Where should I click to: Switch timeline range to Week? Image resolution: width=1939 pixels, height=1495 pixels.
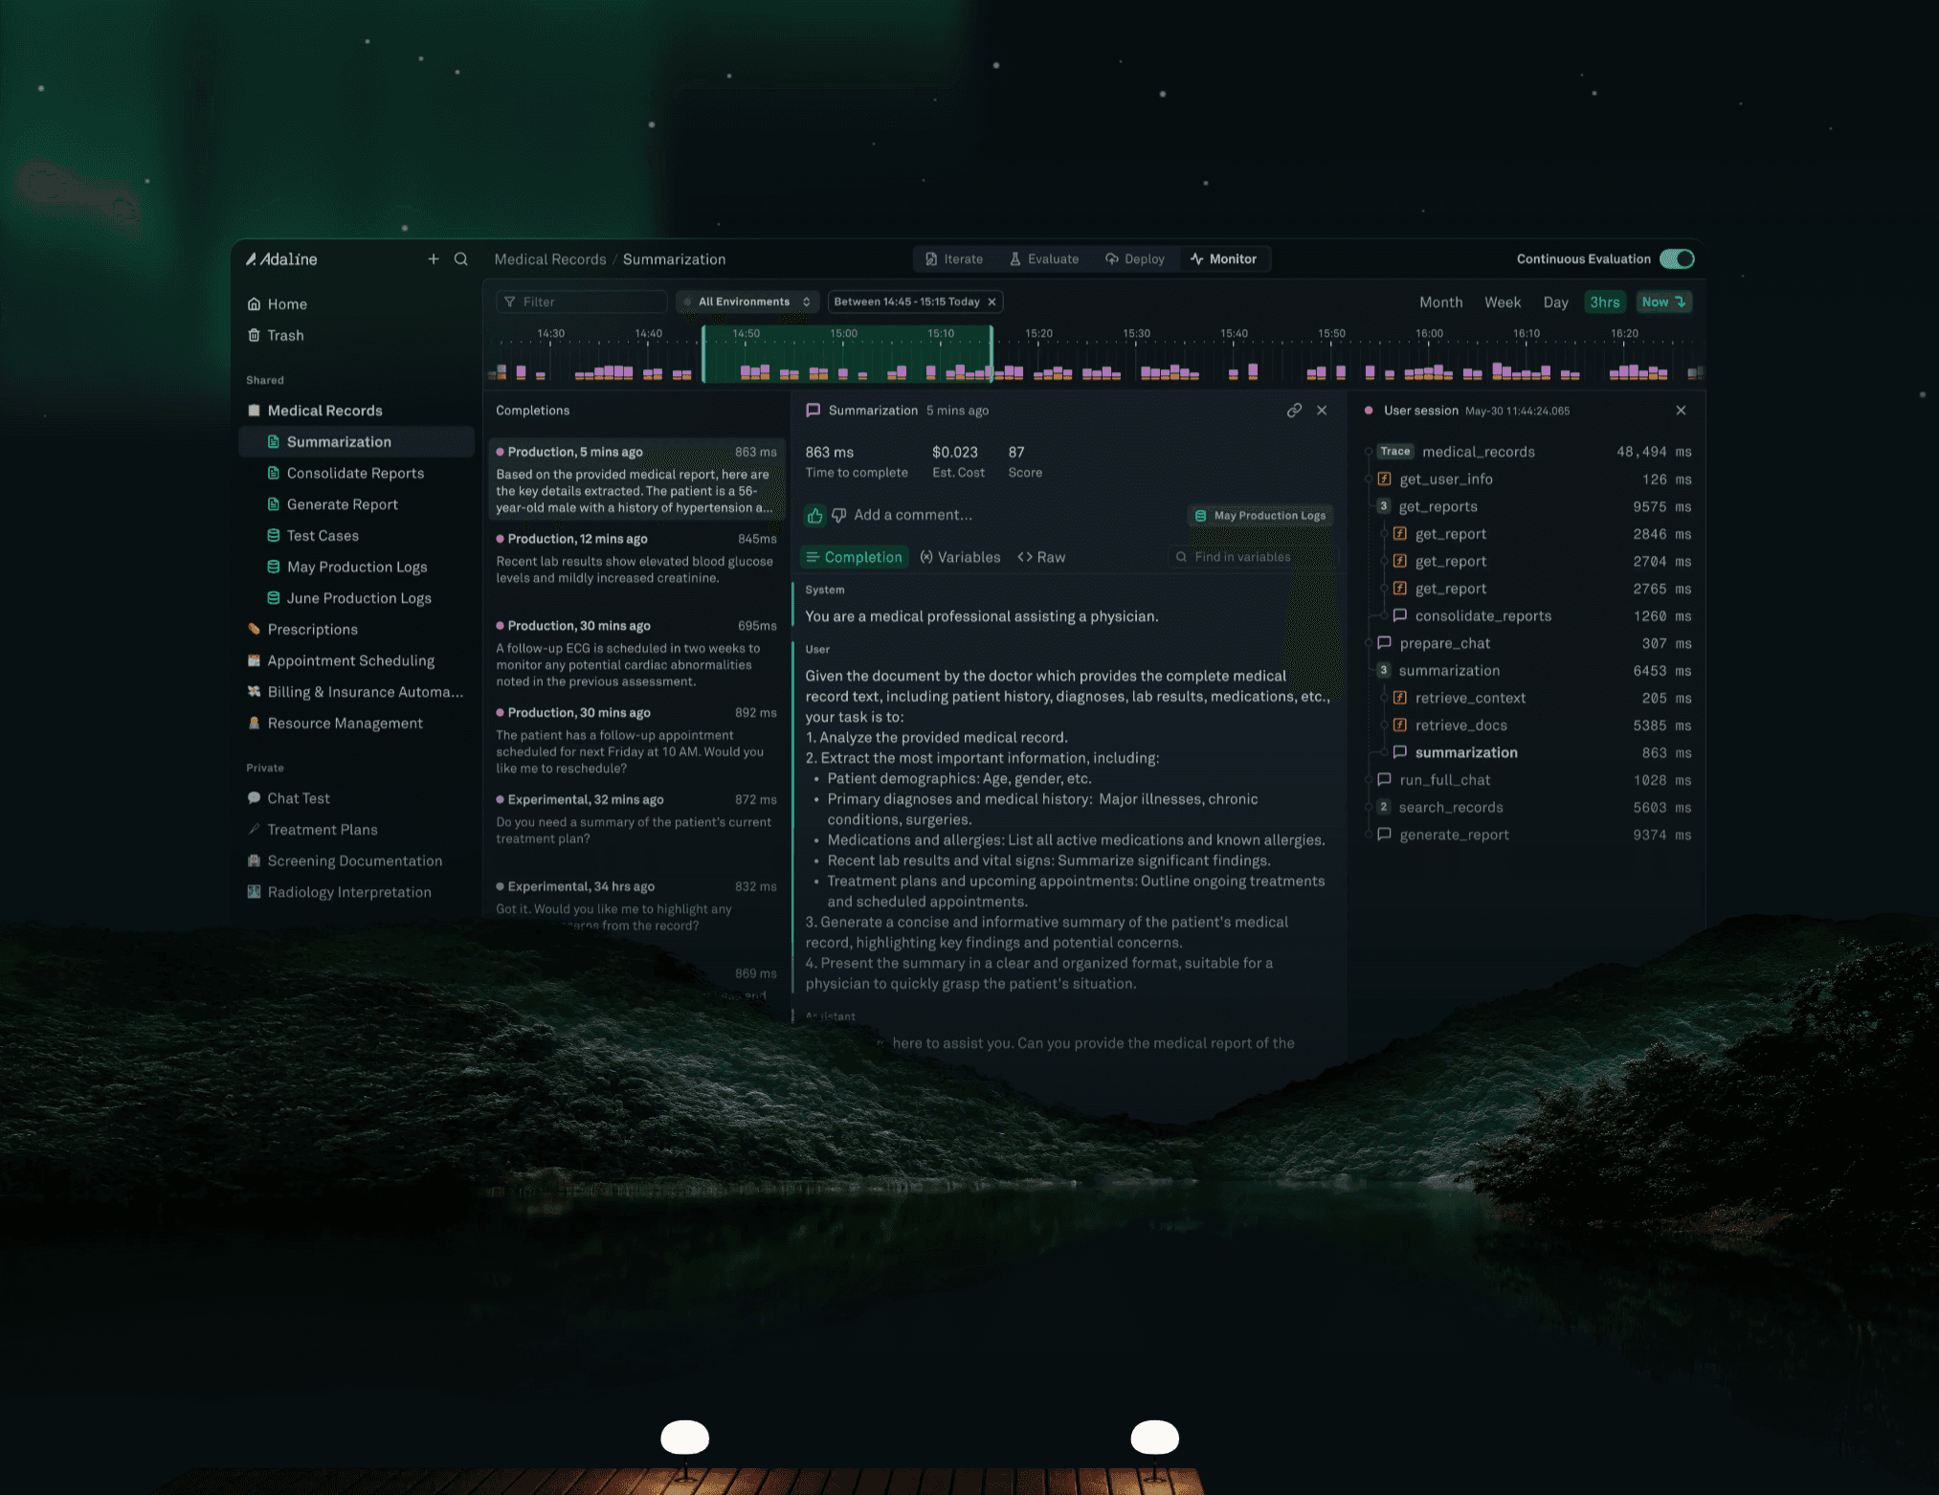(1502, 302)
